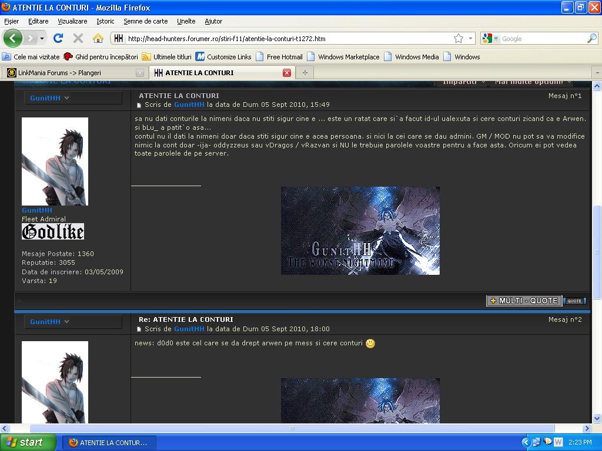Close the ATENTIE LA CONTURI tab

(287, 73)
